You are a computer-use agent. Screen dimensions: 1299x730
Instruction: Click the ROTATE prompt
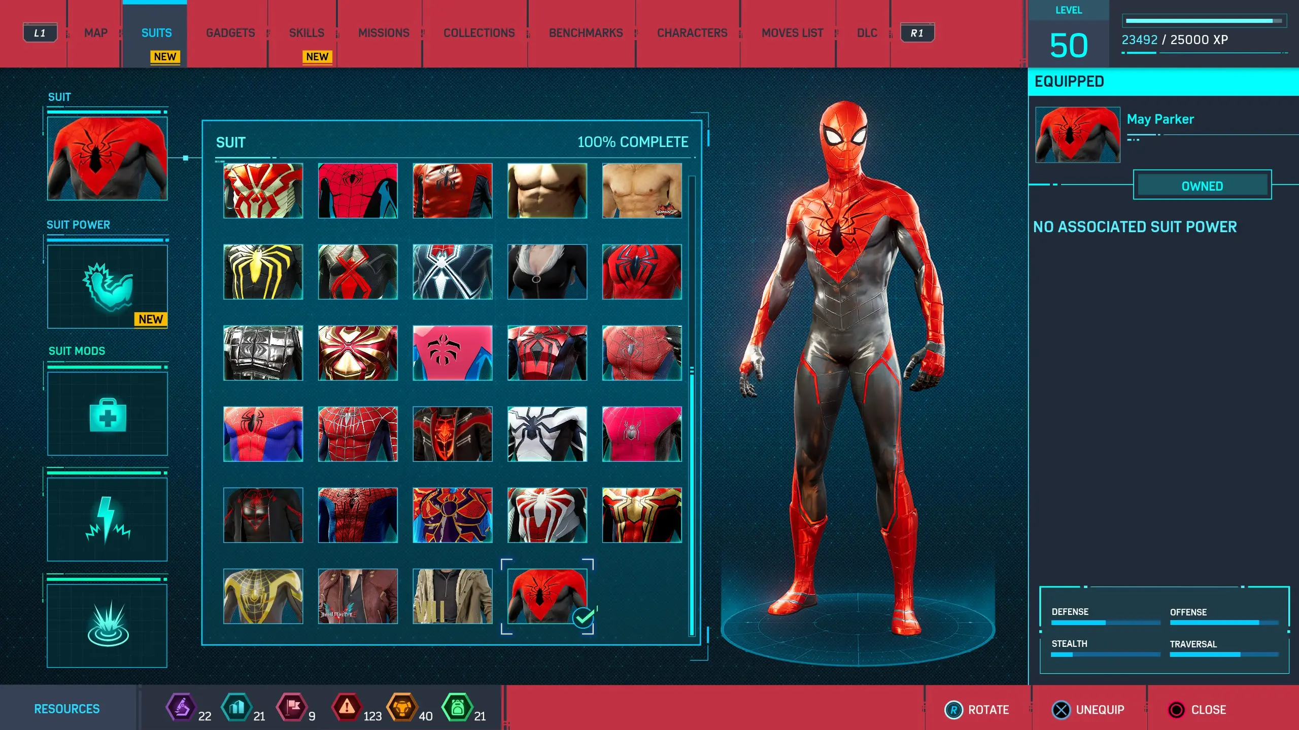coord(977,710)
